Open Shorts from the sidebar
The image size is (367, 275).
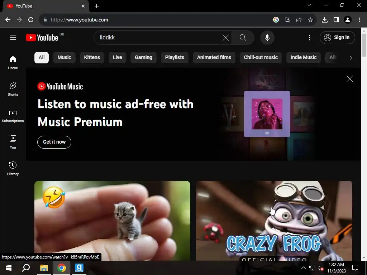click(13, 89)
